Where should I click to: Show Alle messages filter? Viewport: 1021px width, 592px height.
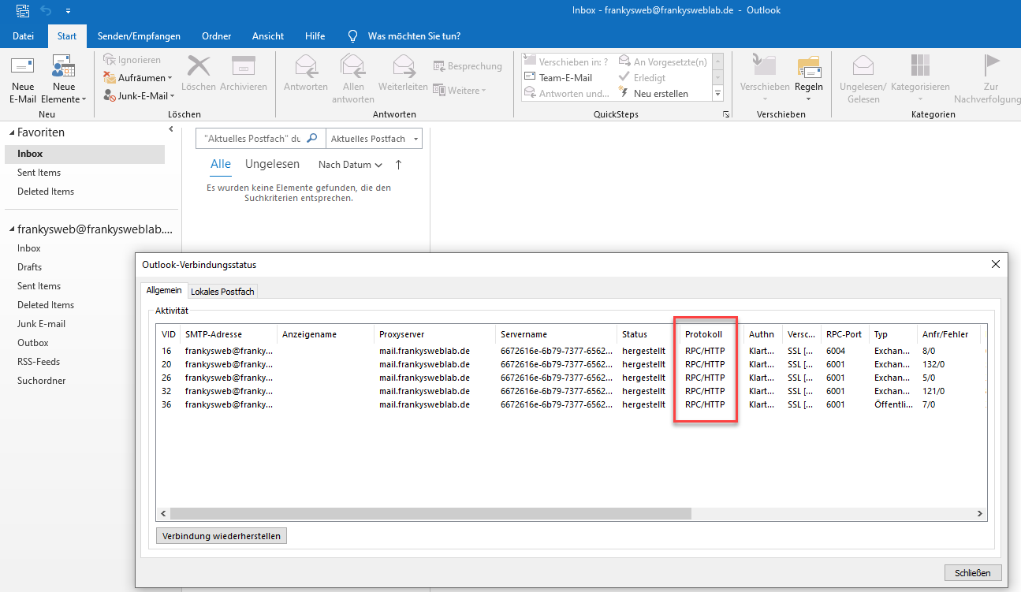coord(221,164)
